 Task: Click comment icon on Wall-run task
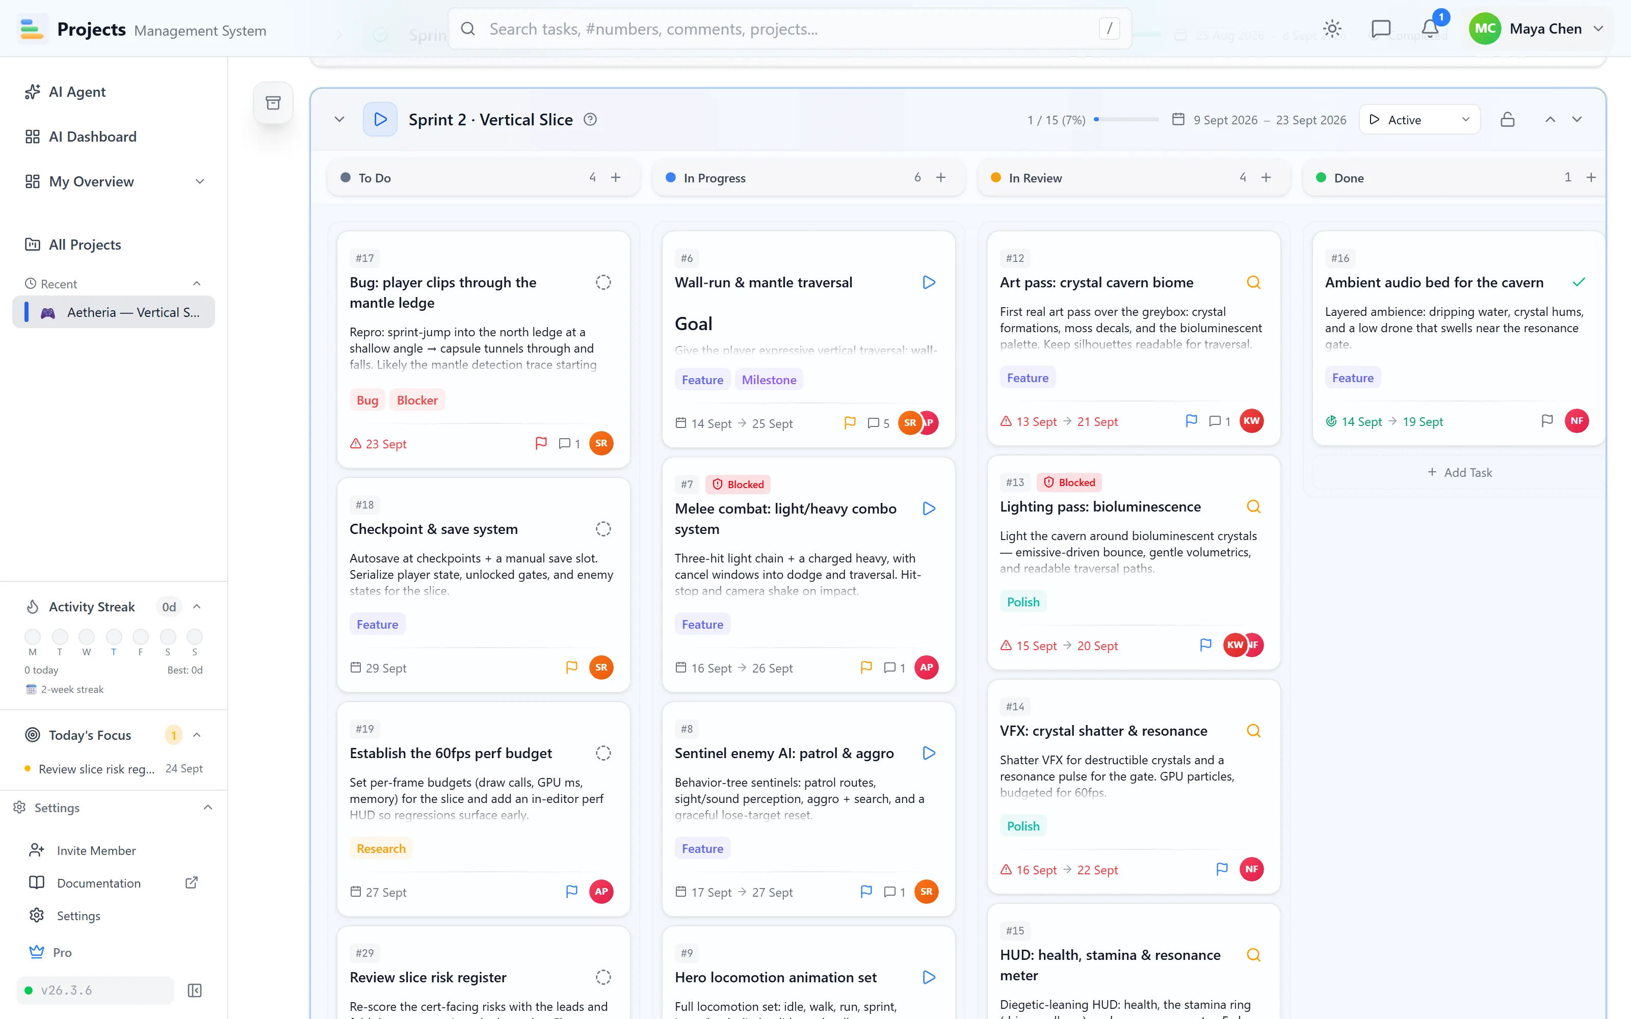pyautogui.click(x=874, y=423)
